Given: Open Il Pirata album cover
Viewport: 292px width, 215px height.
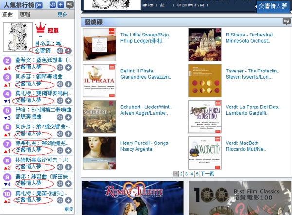Looking at the screenshot, I should pos(99,81).
